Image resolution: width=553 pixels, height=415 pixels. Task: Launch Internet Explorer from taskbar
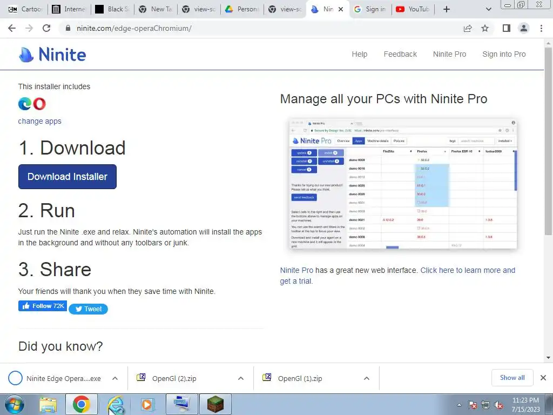click(116, 404)
